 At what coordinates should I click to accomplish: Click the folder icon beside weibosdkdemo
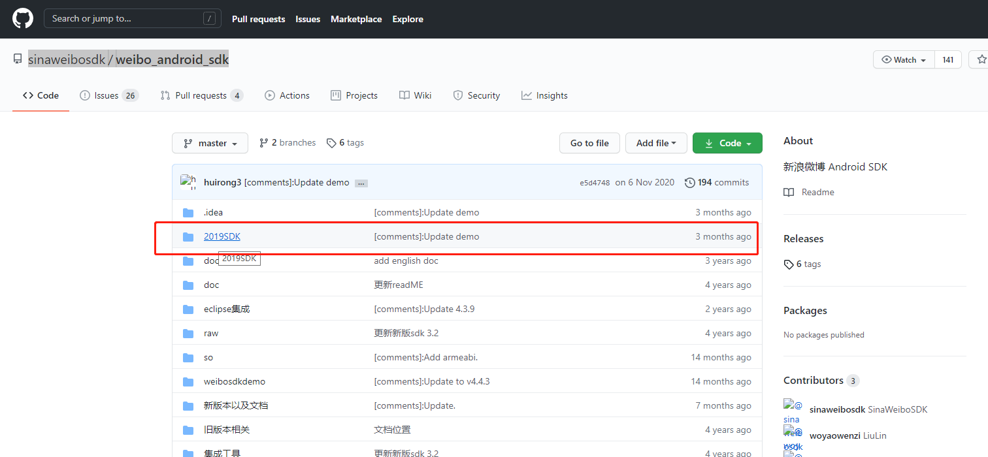(x=188, y=381)
